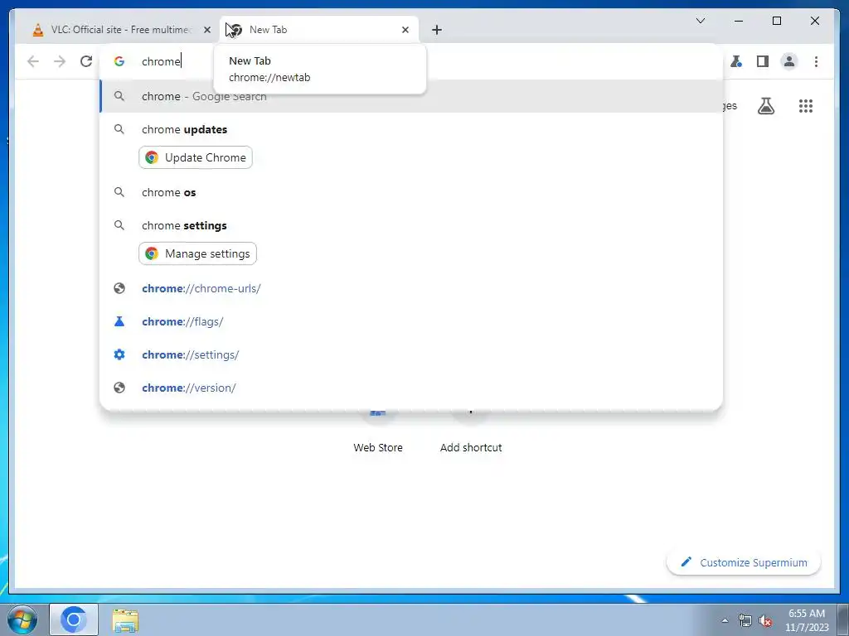
Task: Click the flask icon beside chrome://flags/
Action: click(119, 321)
